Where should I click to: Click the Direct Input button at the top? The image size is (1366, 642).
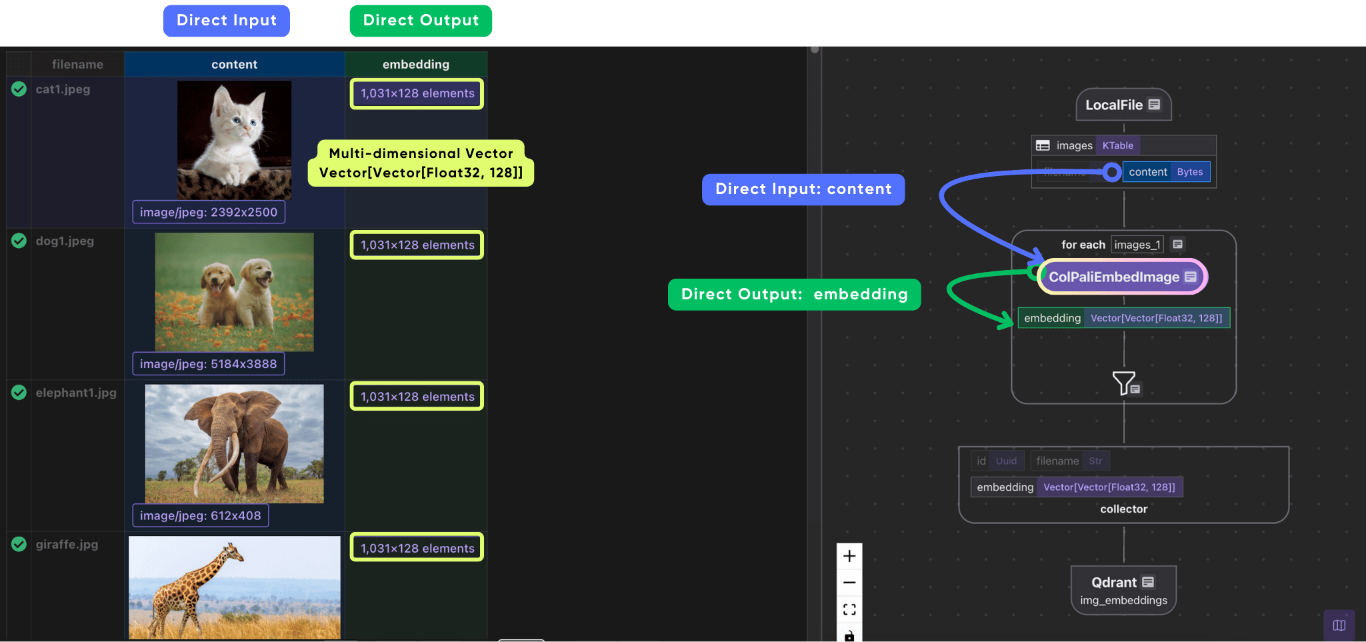(x=226, y=21)
